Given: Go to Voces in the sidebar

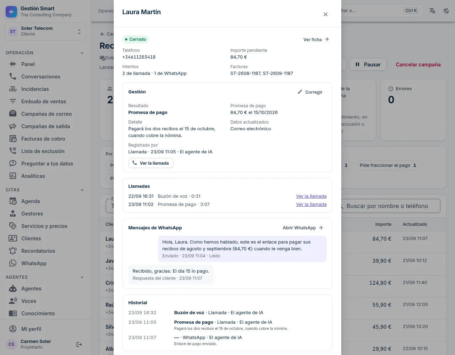Looking at the screenshot, I should [45, 301].
